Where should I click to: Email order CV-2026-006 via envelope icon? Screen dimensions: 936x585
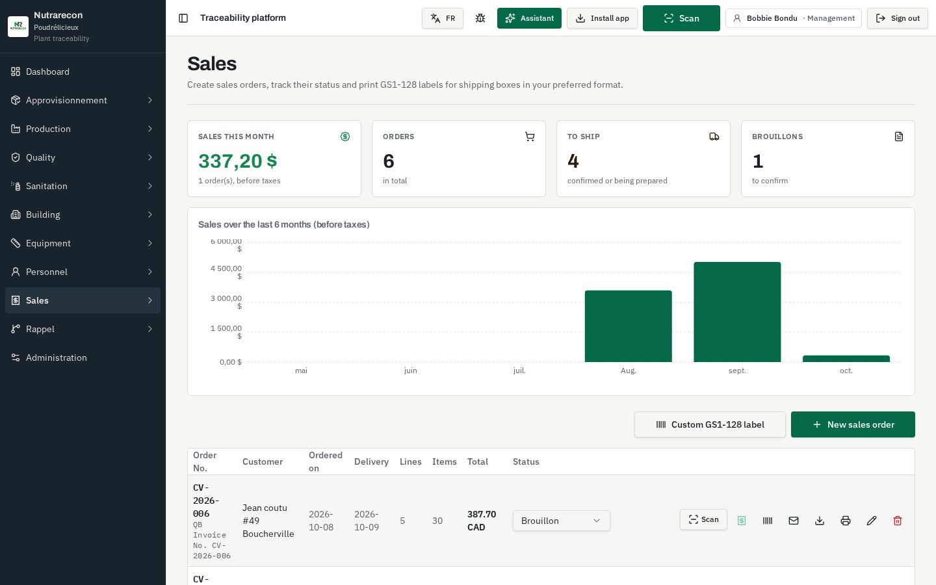click(794, 521)
